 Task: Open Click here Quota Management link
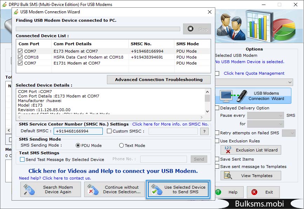tap(254, 73)
